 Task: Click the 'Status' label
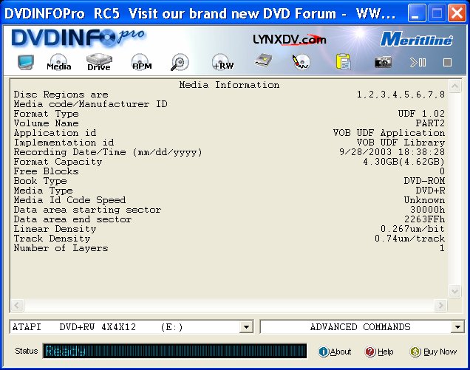[27, 351]
